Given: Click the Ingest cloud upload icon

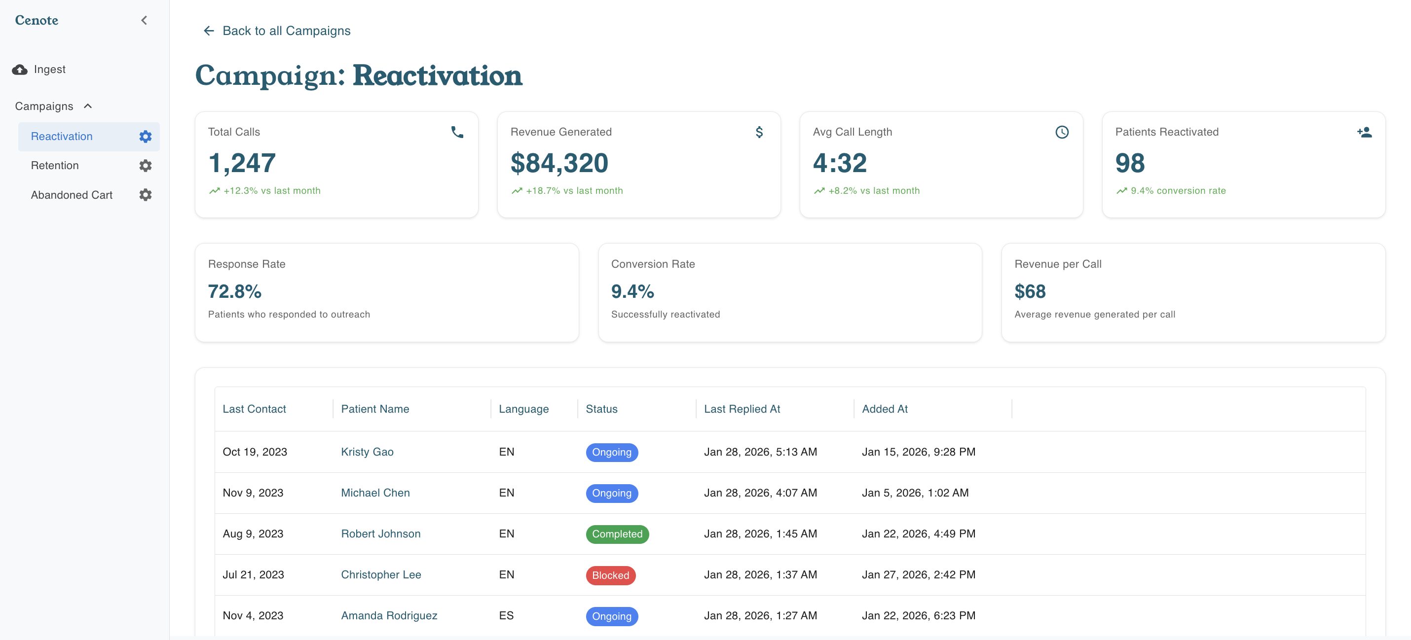Looking at the screenshot, I should [20, 70].
